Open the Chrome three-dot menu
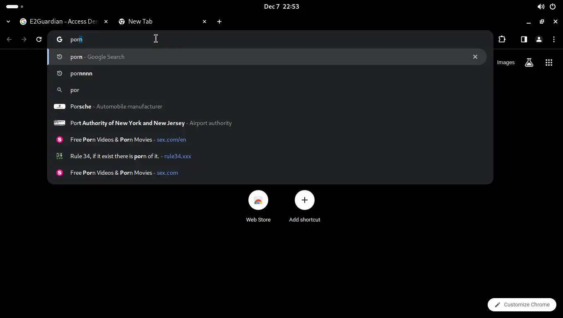The width and height of the screenshot is (563, 318). coord(554,39)
